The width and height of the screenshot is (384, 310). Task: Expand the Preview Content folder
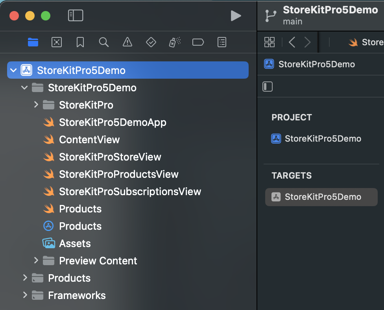click(x=36, y=260)
